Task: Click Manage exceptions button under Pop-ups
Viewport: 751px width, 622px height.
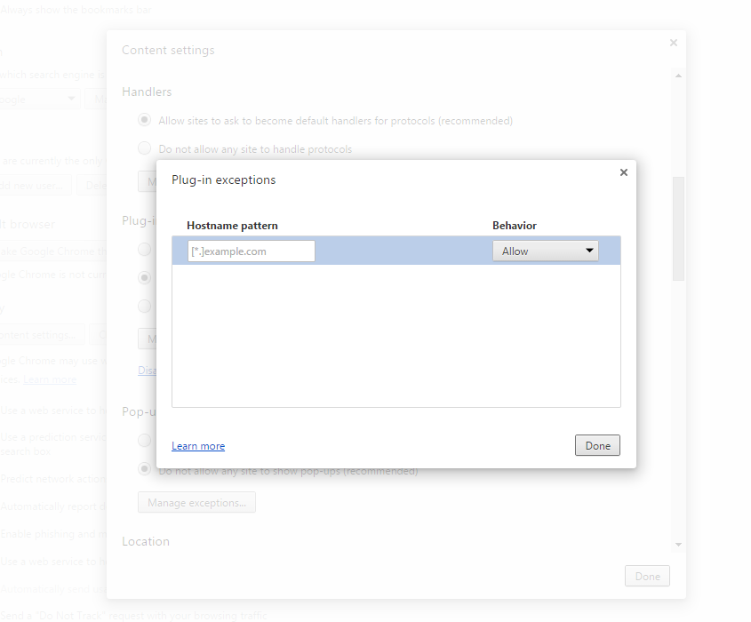Action: click(x=196, y=503)
